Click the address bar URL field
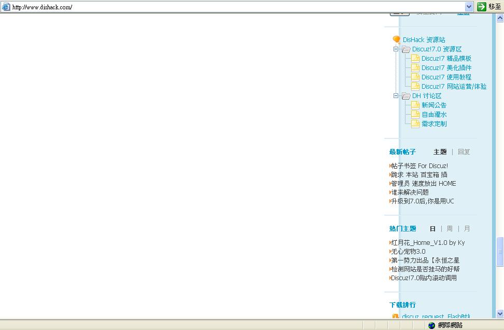The height and width of the screenshot is (330, 504). (238, 7)
